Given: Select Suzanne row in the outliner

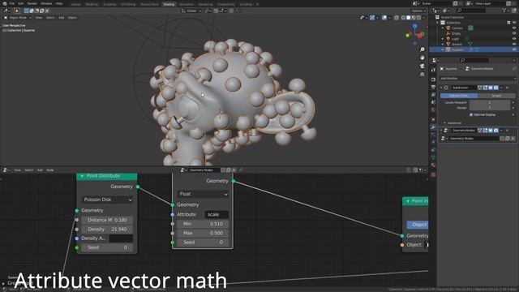Looking at the screenshot, I should coord(474,49).
